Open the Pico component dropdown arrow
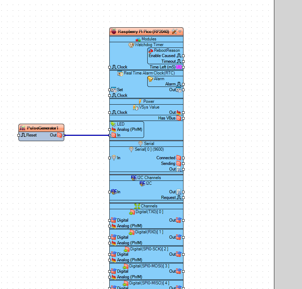Screen dimensions: 302x289 point(179,32)
